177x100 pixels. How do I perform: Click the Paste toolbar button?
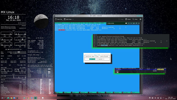[x=128, y=19]
